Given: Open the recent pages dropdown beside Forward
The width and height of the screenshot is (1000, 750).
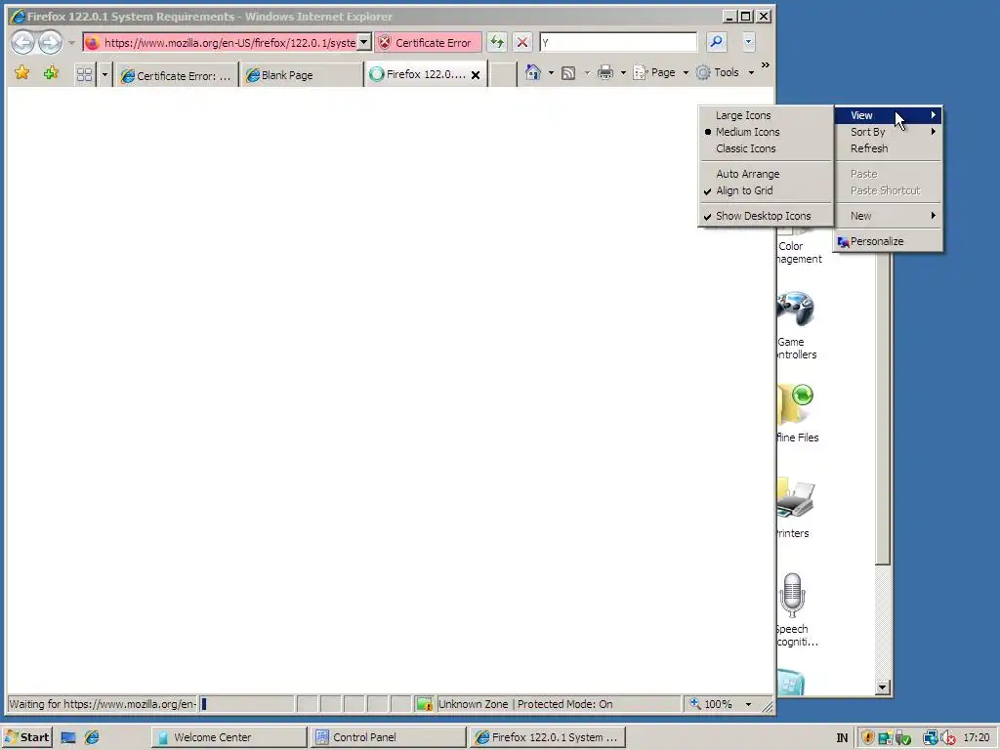Looking at the screenshot, I should pos(71,43).
